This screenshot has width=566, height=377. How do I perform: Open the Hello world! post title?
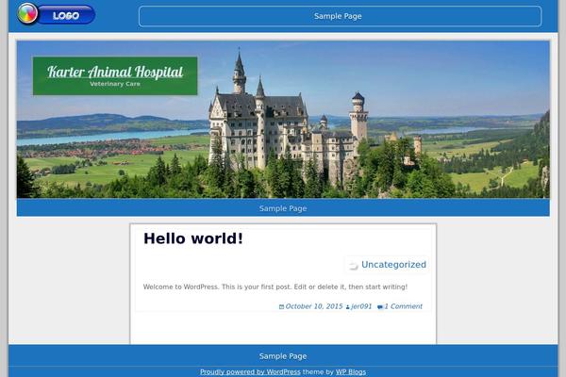[193, 238]
